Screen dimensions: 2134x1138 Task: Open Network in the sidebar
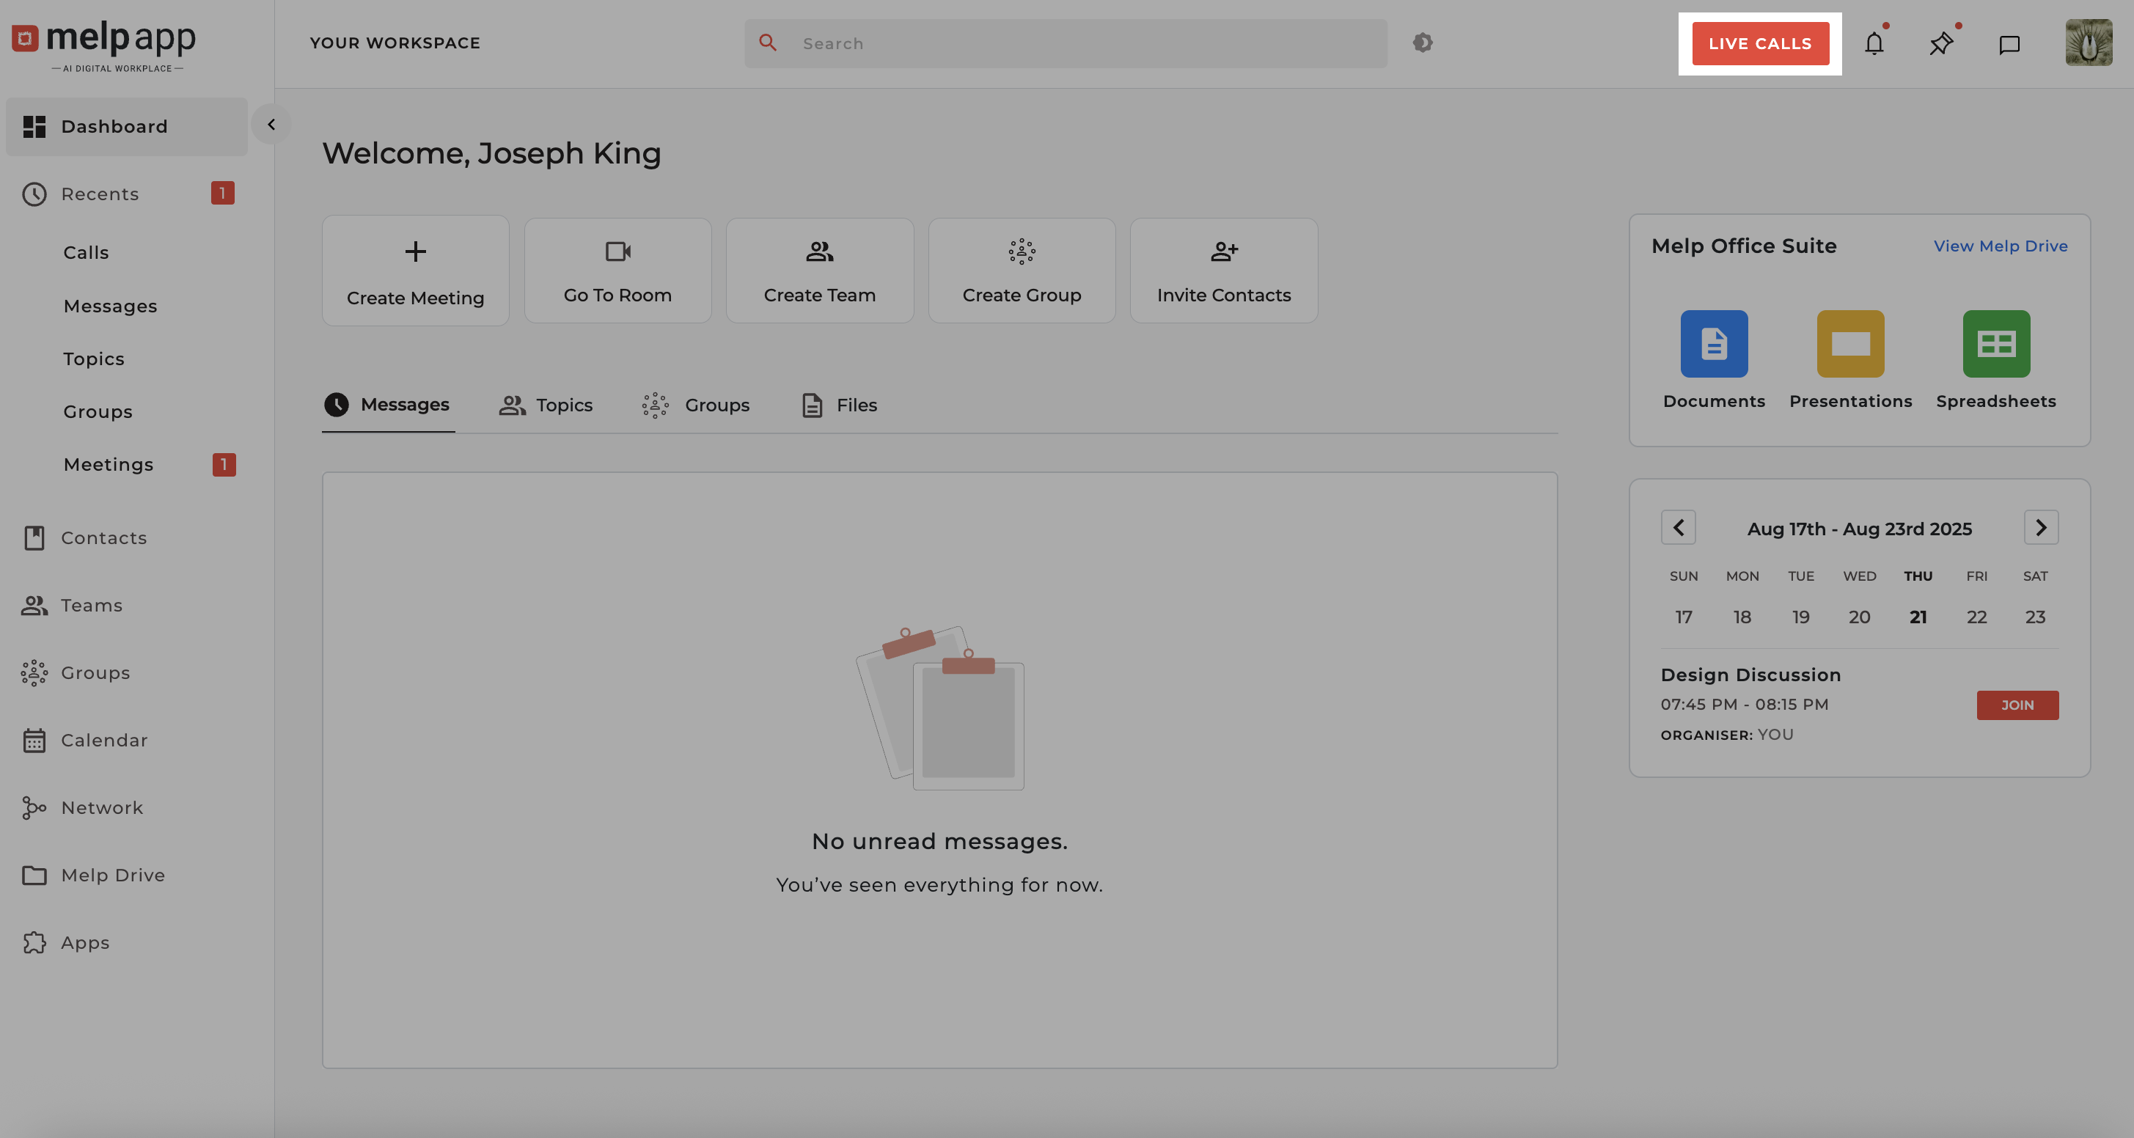101,807
